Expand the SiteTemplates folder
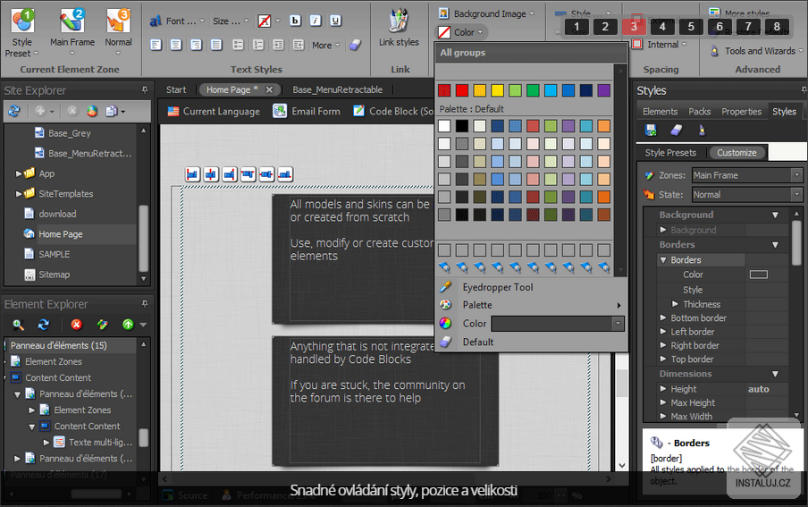Viewport: 808px width, 507px height. [x=19, y=194]
